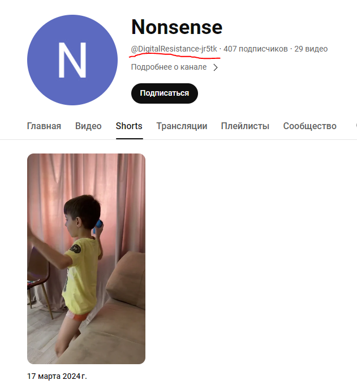Open the Плейлисты tab
The width and height of the screenshot is (357, 384).
[x=245, y=126]
